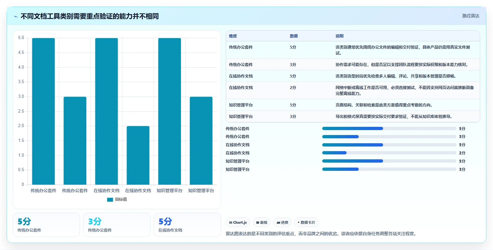
Task: Click the 说明 table column header
Action: point(340,36)
